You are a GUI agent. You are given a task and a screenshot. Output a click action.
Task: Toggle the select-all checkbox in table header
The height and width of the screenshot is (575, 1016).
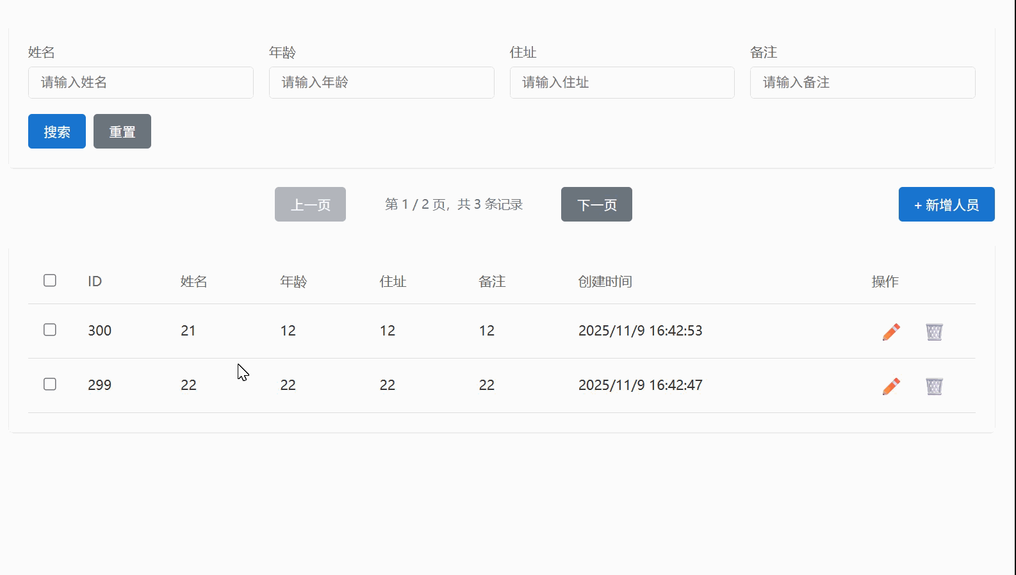[x=50, y=280]
